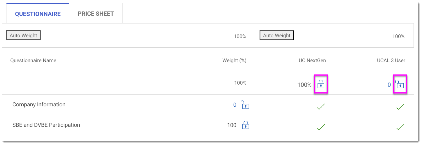Select the SBE and DVBE Participation row
The width and height of the screenshot is (422, 145).
coord(46,125)
